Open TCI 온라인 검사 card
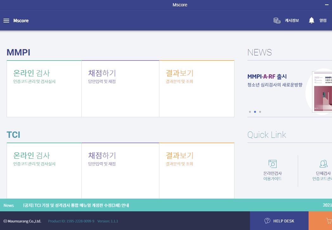Image resolution: width=332 pixels, height=230 pixels. pos(44,171)
